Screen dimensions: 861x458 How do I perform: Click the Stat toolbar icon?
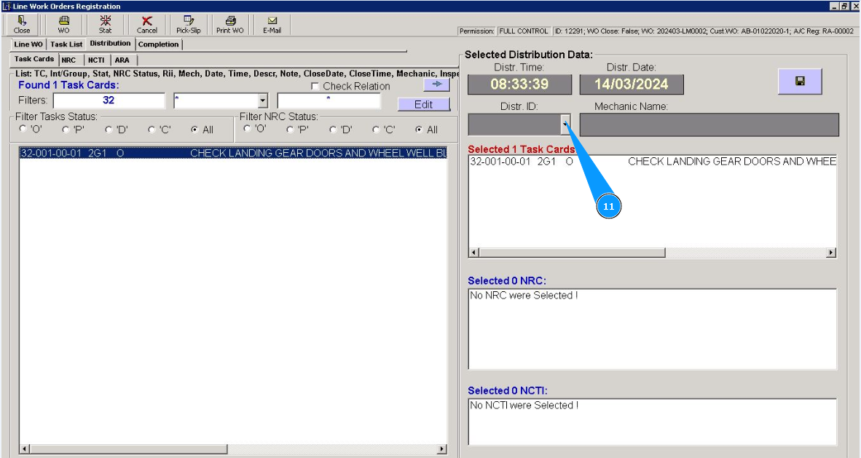click(x=105, y=24)
